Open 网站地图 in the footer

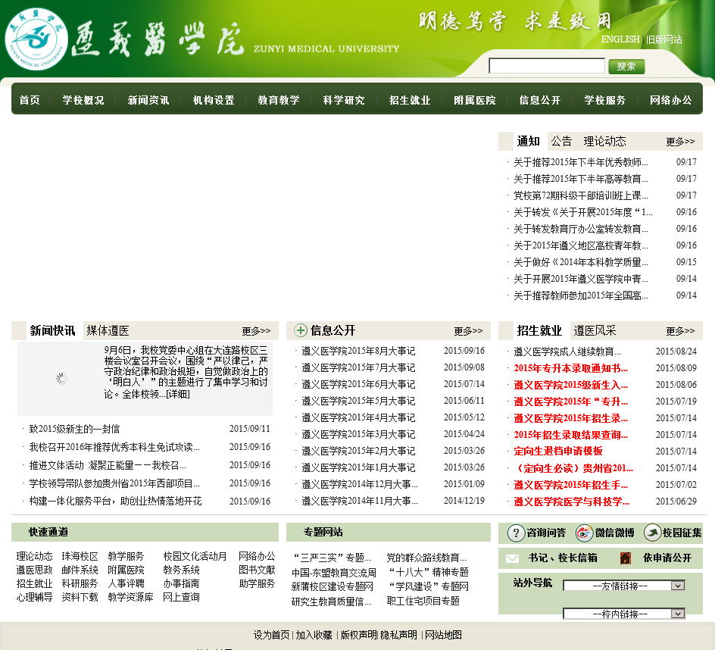tap(443, 635)
